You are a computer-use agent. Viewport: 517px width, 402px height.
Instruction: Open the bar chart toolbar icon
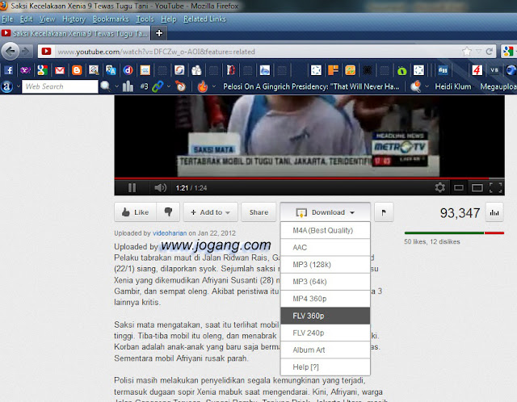128,86
